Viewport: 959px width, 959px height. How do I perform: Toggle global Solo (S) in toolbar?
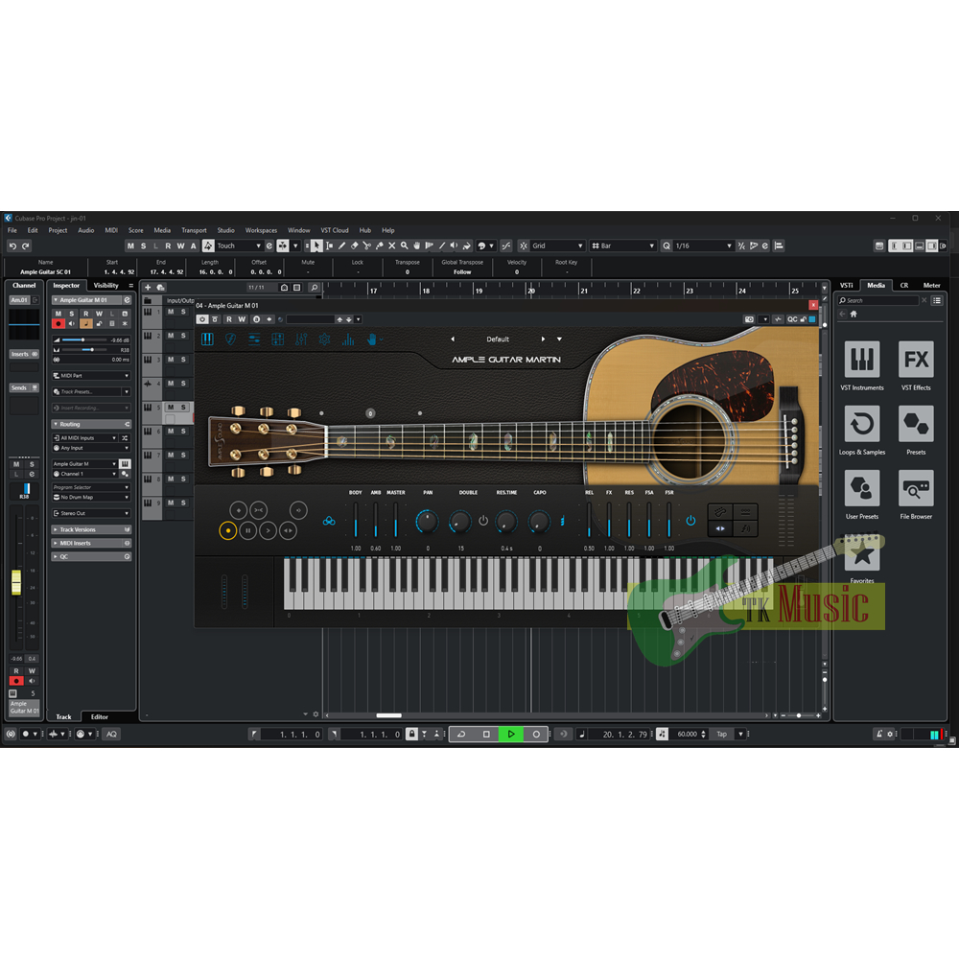tap(143, 246)
